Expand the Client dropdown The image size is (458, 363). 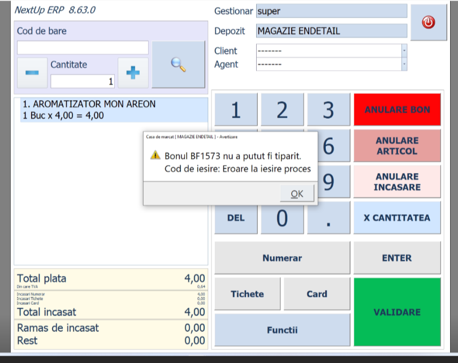[x=404, y=51]
